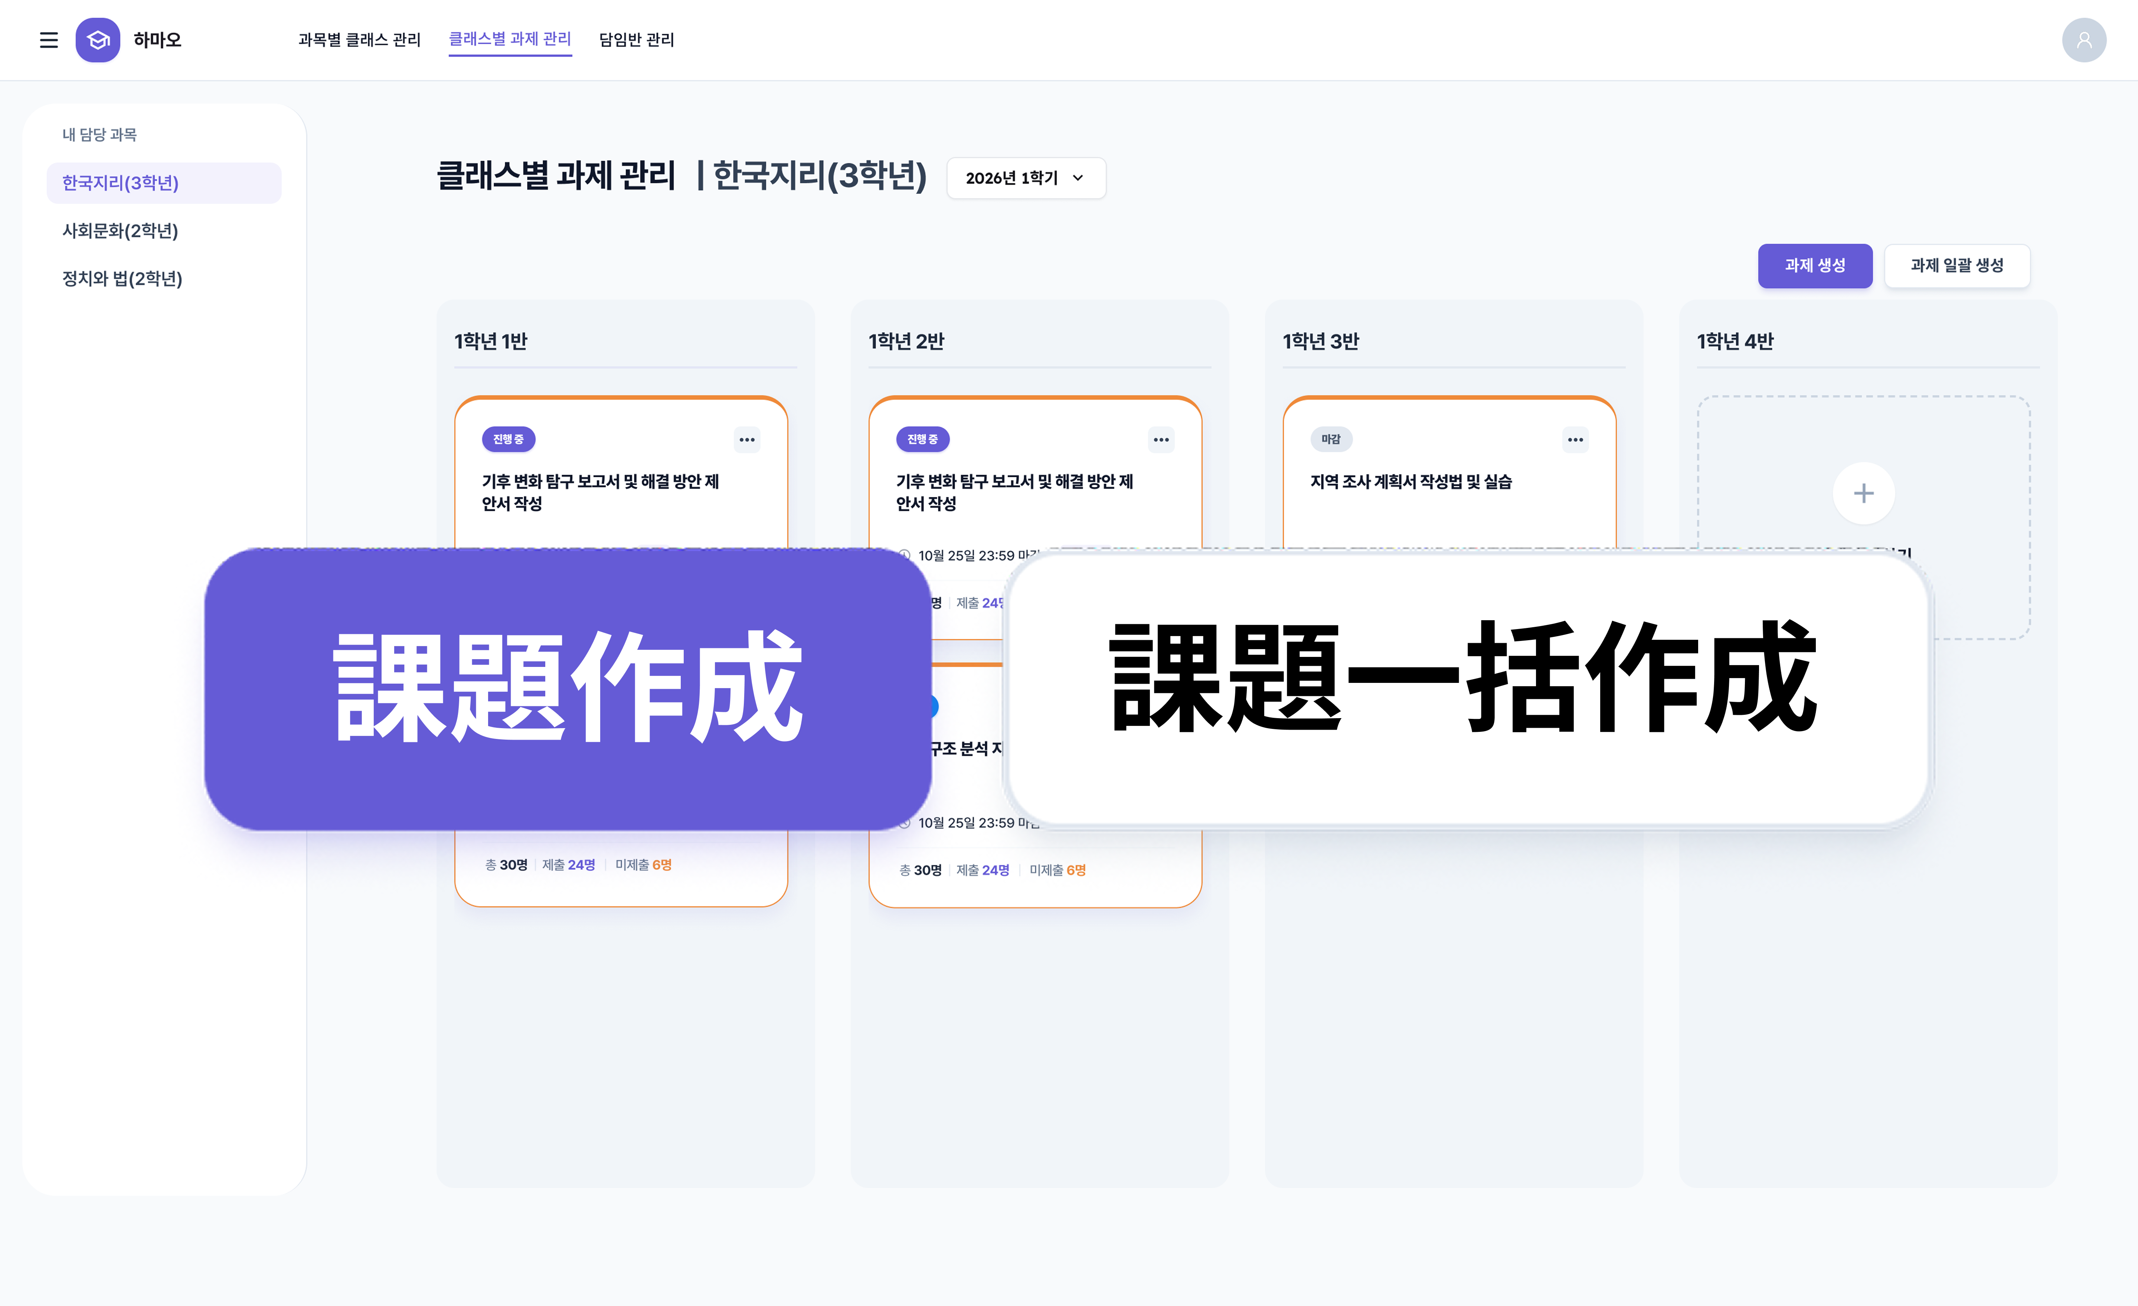The image size is (2138, 1306).
Task: Go to 담임반 관리 tab
Action: 636,40
